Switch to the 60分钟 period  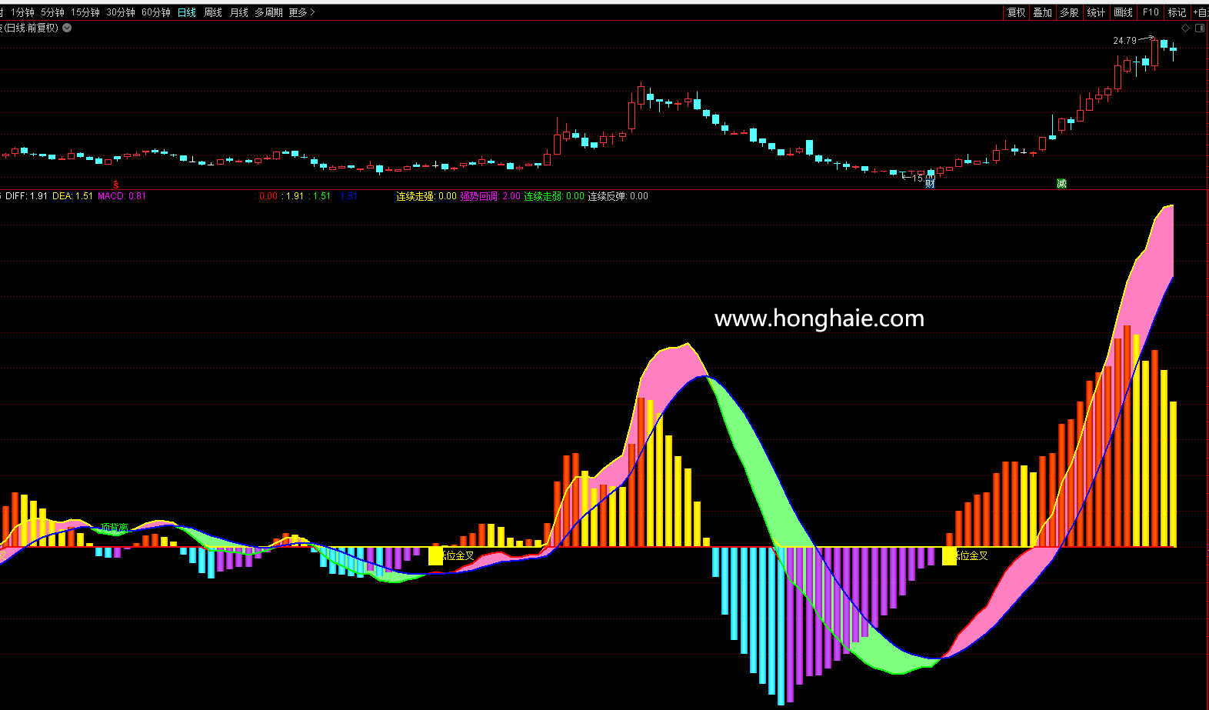coord(156,12)
